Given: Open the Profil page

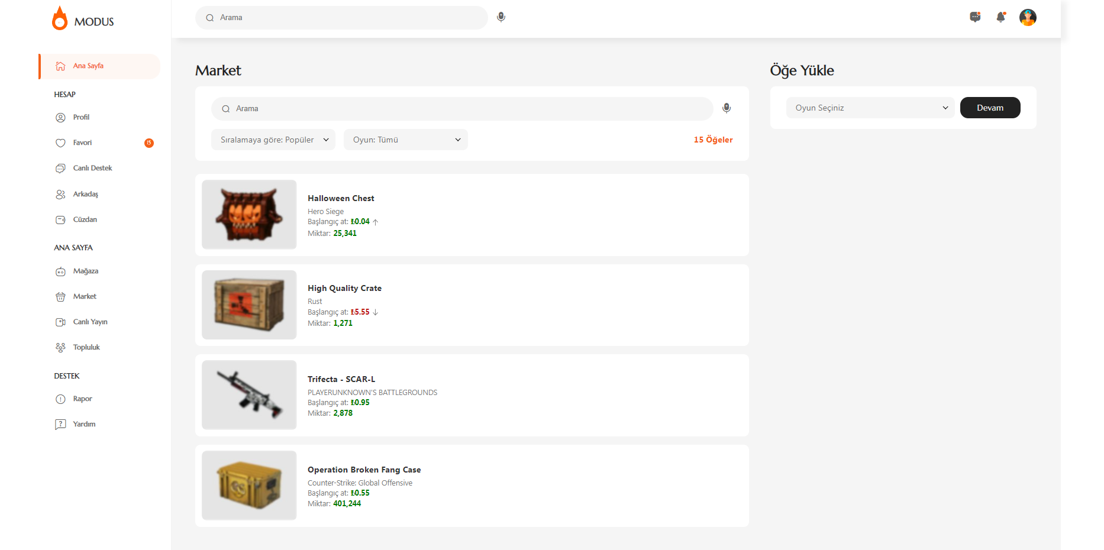Looking at the screenshot, I should tap(81, 117).
